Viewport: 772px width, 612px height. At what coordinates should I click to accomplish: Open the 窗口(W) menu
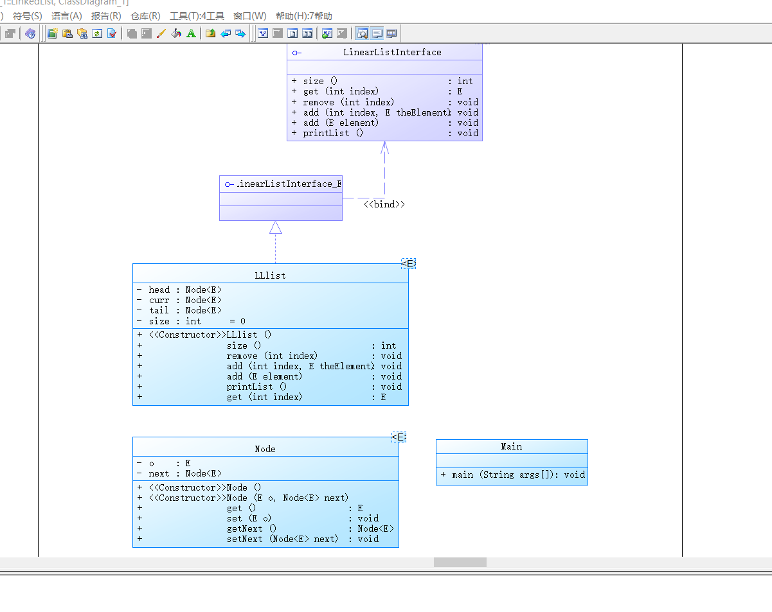coord(250,16)
